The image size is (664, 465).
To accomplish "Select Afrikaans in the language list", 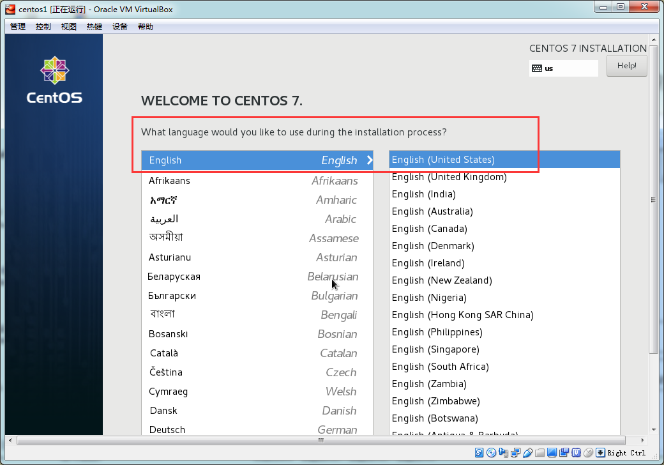I will [257, 181].
